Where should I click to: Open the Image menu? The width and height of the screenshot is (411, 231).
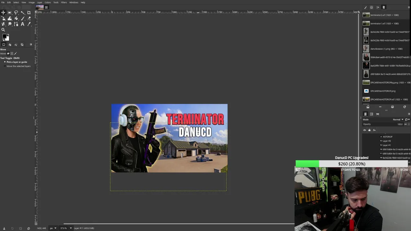(31, 2)
